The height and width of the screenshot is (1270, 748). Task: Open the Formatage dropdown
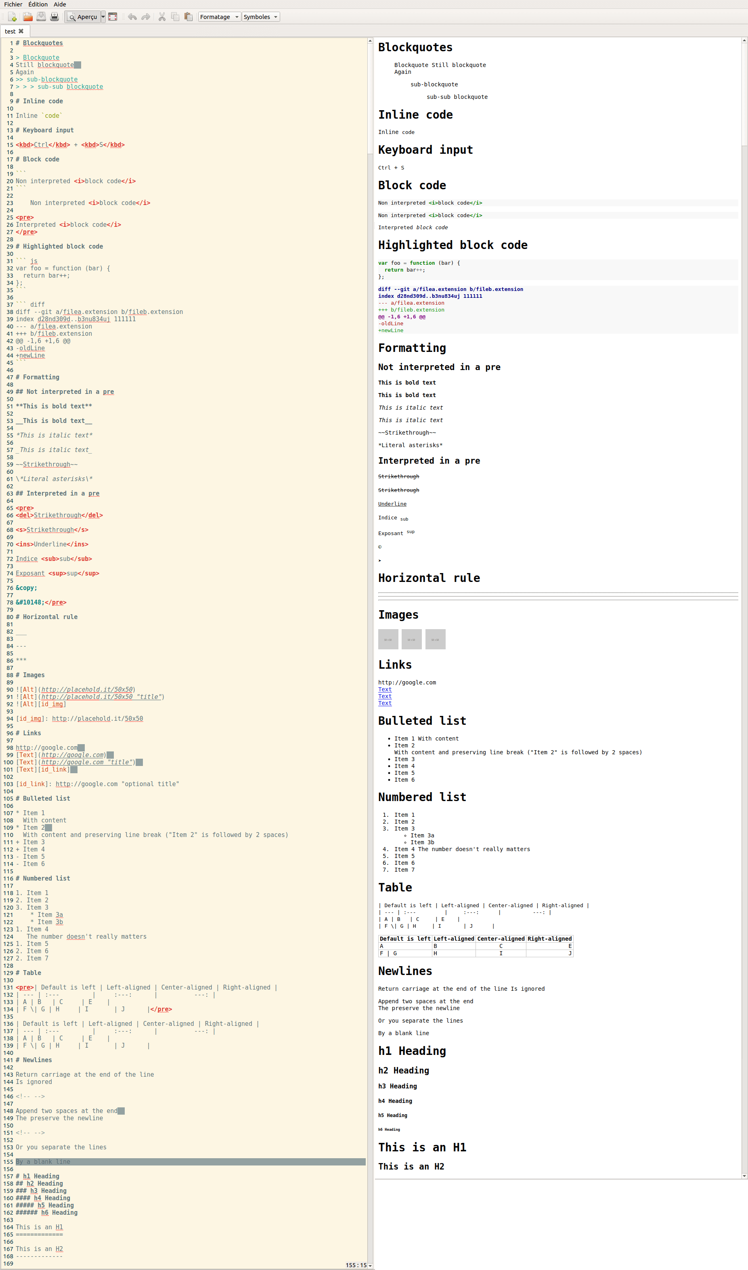219,17
